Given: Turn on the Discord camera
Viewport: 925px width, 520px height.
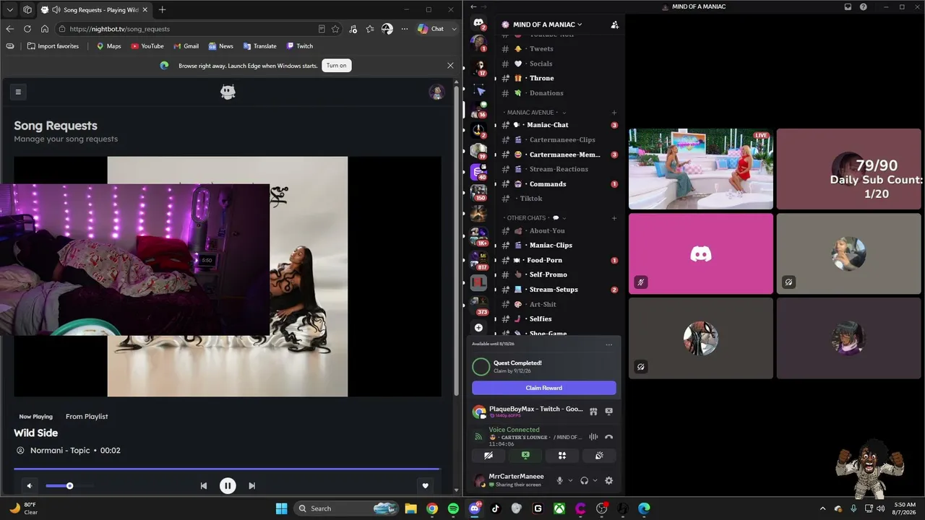Looking at the screenshot, I should pos(489,456).
